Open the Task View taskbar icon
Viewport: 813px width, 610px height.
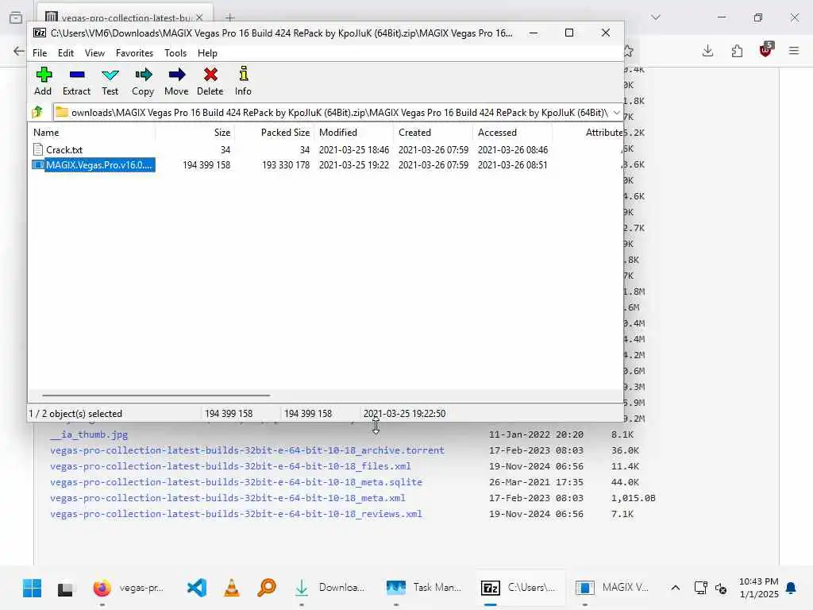click(65, 589)
